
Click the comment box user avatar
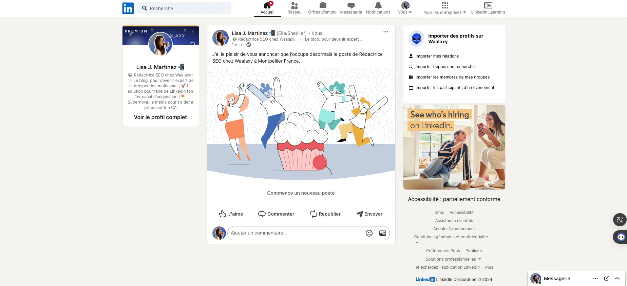click(x=219, y=233)
